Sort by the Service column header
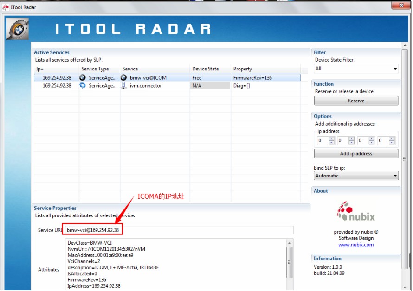The height and width of the screenshot is (291, 413). [x=155, y=69]
